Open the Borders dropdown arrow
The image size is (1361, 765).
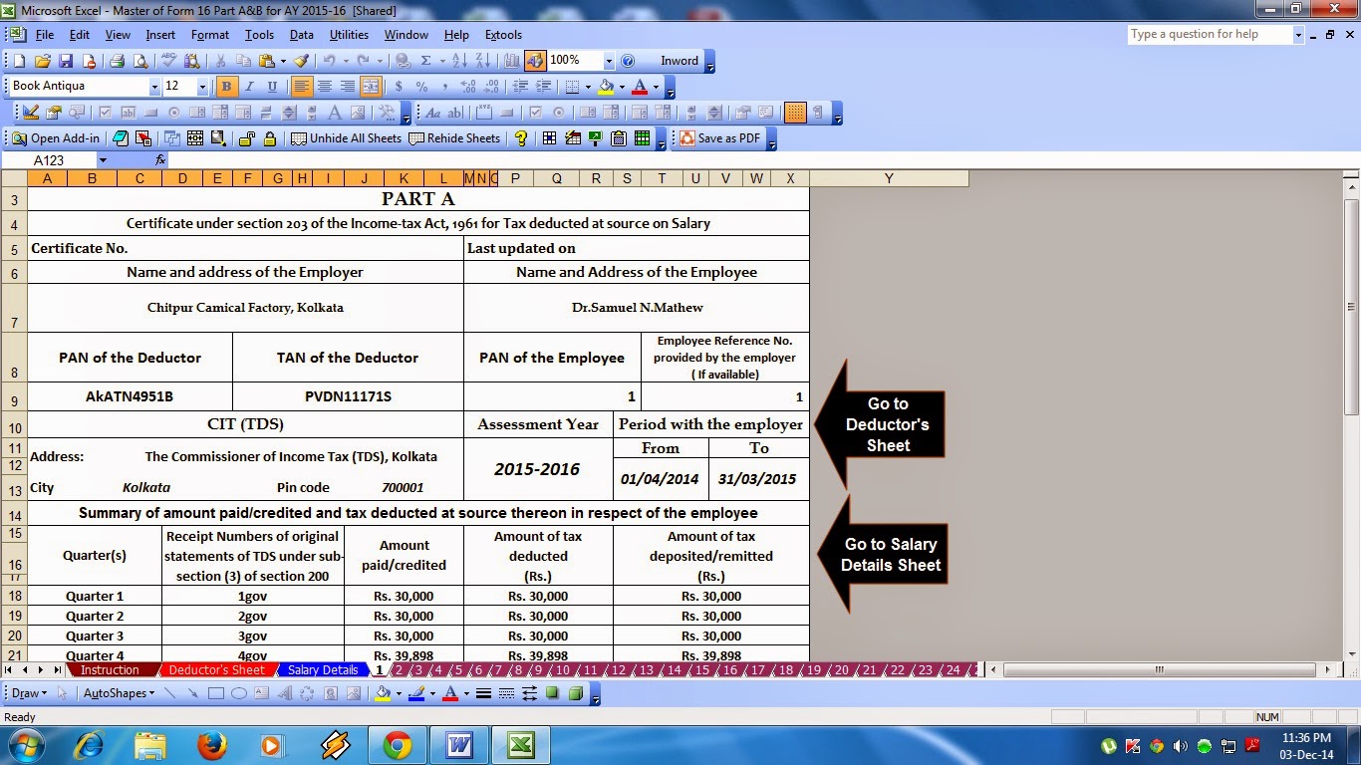click(588, 87)
